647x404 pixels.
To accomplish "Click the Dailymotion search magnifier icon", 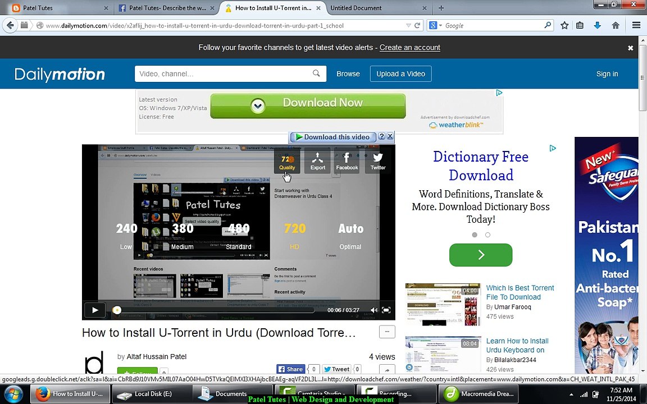I will point(316,74).
